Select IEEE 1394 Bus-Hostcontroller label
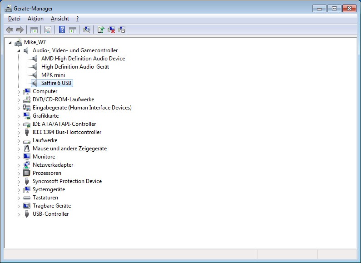The height and width of the screenshot is (263, 361). pyautogui.click(x=67, y=132)
